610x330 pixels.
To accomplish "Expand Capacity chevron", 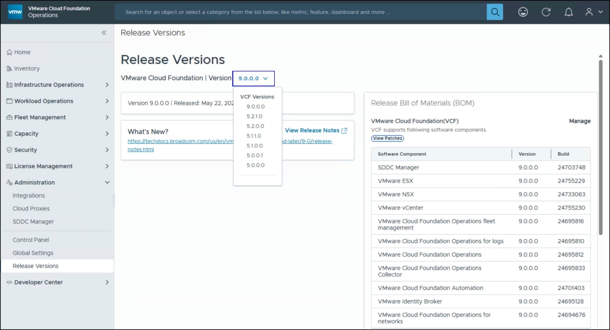I will coord(107,134).
